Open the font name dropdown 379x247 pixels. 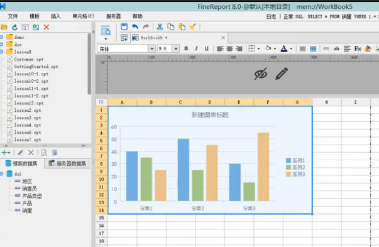point(151,49)
